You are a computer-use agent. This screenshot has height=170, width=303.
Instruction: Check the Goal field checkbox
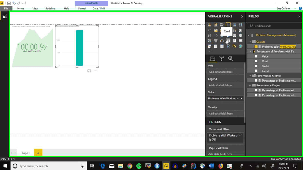coord(256,61)
